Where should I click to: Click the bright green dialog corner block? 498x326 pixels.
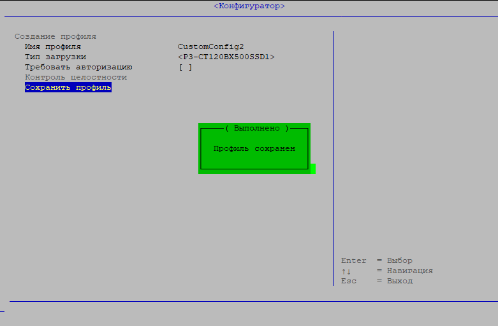[x=313, y=169]
